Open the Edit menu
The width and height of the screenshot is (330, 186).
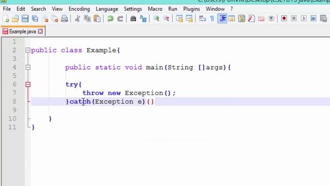pyautogui.click(x=21, y=9)
